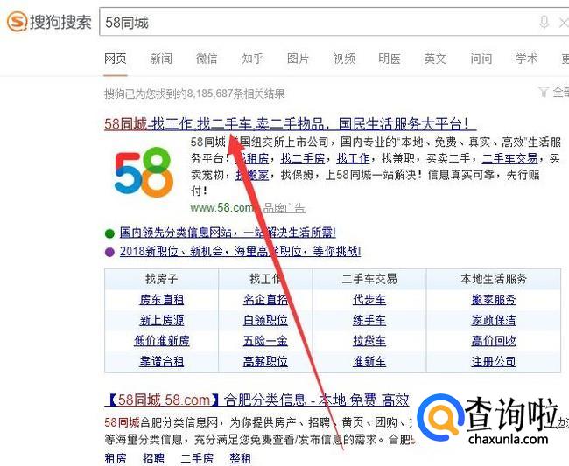
Task: Open the 58同城 找工作 result title
Action: (291, 124)
